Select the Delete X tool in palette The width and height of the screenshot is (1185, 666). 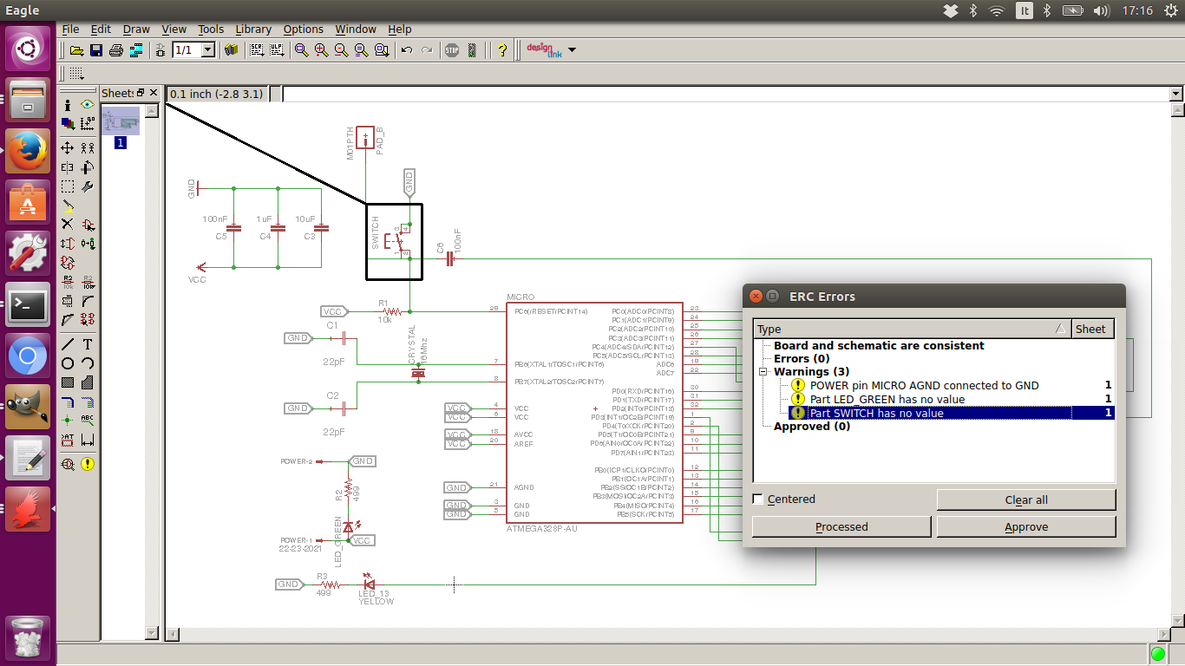[68, 224]
